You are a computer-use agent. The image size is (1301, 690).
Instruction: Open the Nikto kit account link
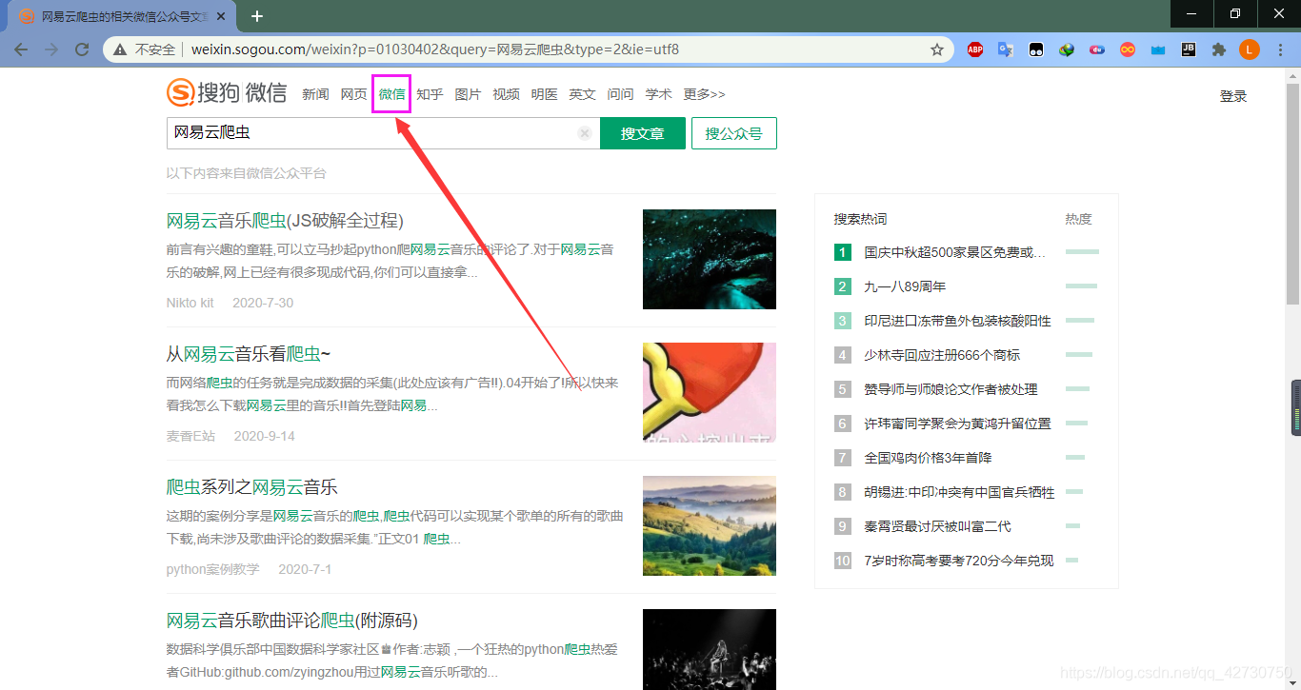[190, 303]
